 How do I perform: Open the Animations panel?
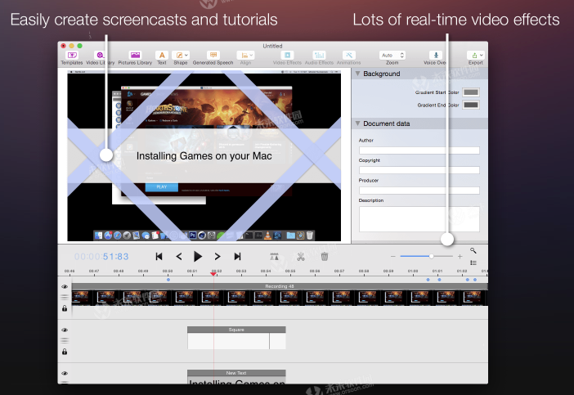[349, 56]
